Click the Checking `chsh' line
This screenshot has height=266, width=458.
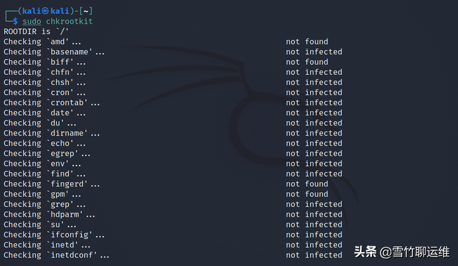45,82
